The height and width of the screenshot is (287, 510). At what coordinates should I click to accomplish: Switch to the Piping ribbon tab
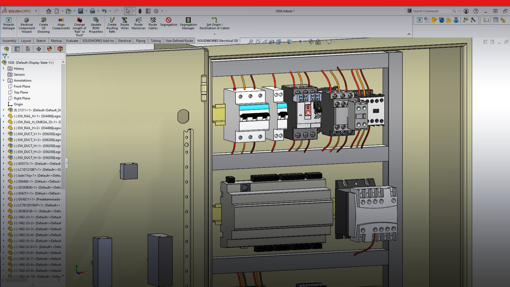[x=141, y=41]
